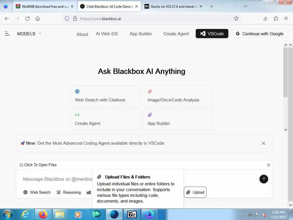The width and height of the screenshot is (293, 220).
Task: Send message with the up arrow button
Action: coord(264,179)
